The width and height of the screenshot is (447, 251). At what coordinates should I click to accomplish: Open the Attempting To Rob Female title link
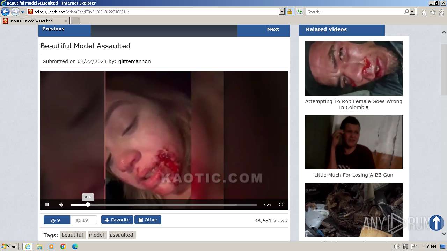point(354,105)
